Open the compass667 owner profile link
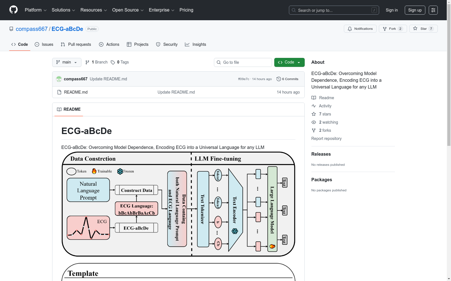Image resolution: width=451 pixels, height=281 pixels. tap(32, 29)
